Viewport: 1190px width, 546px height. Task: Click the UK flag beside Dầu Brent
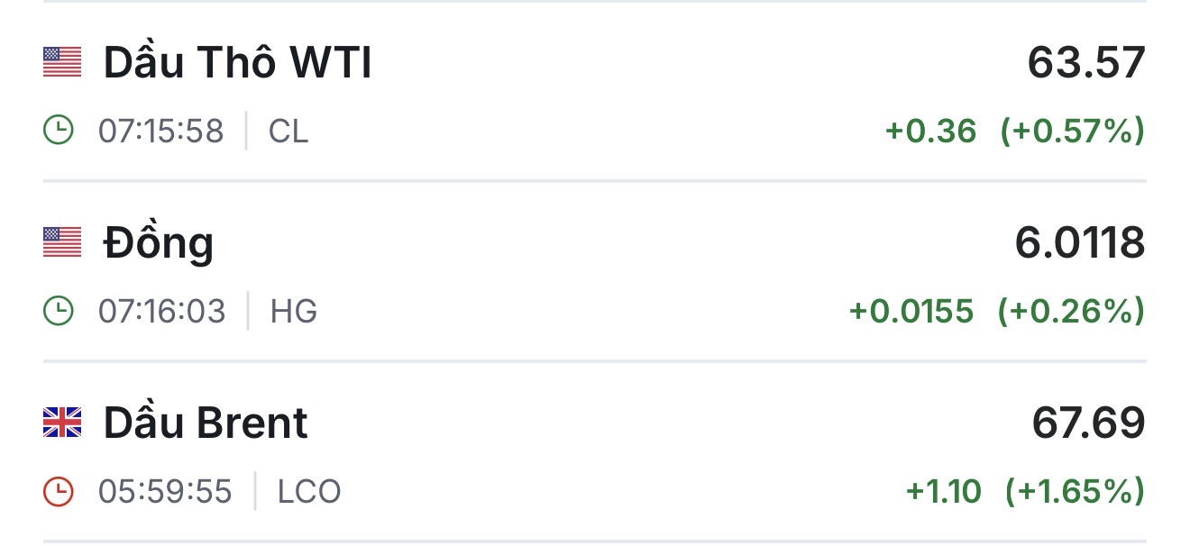click(x=62, y=423)
